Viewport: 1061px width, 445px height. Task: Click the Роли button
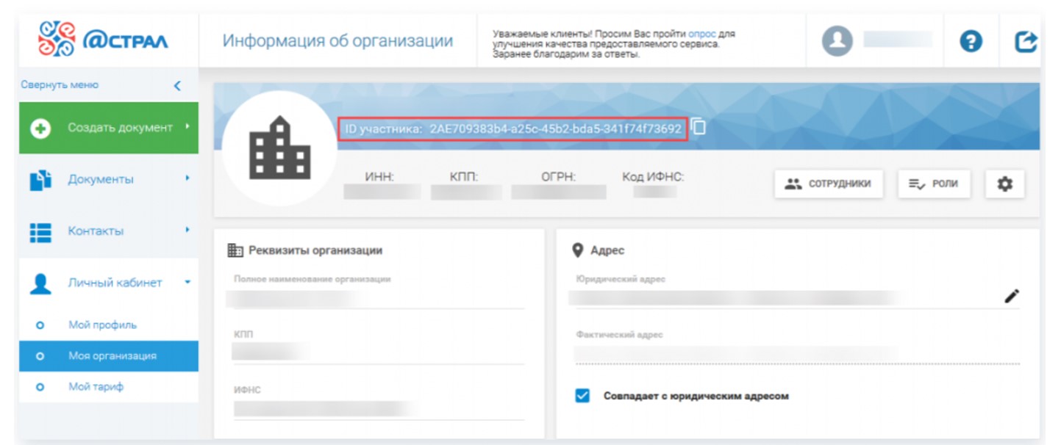click(934, 184)
